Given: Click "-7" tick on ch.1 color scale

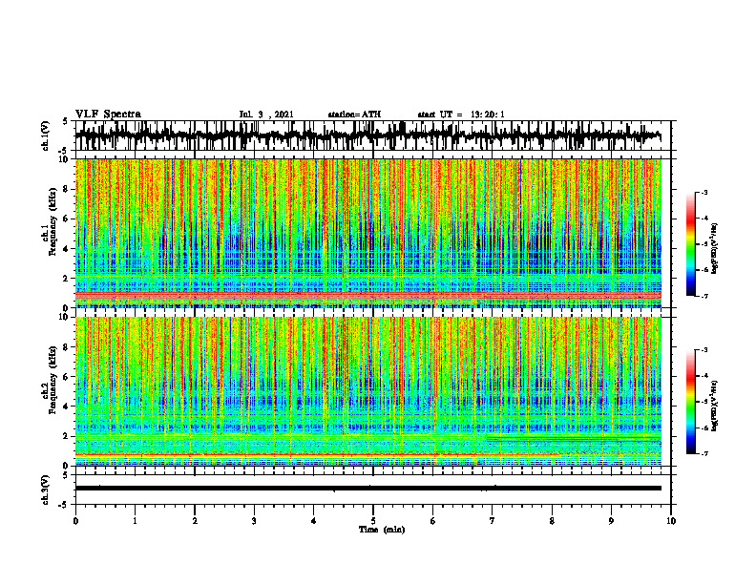Looking at the screenshot, I should (704, 296).
